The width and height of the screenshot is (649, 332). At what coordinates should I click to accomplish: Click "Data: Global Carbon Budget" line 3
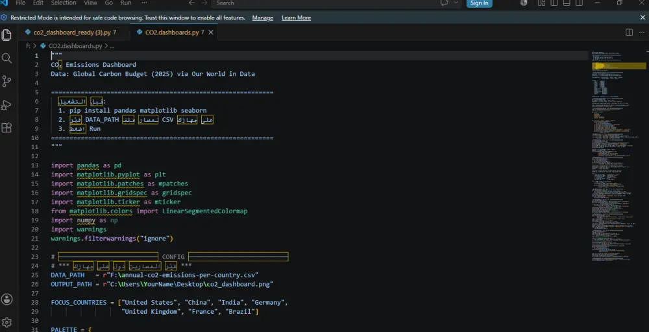pyautogui.click(x=153, y=74)
